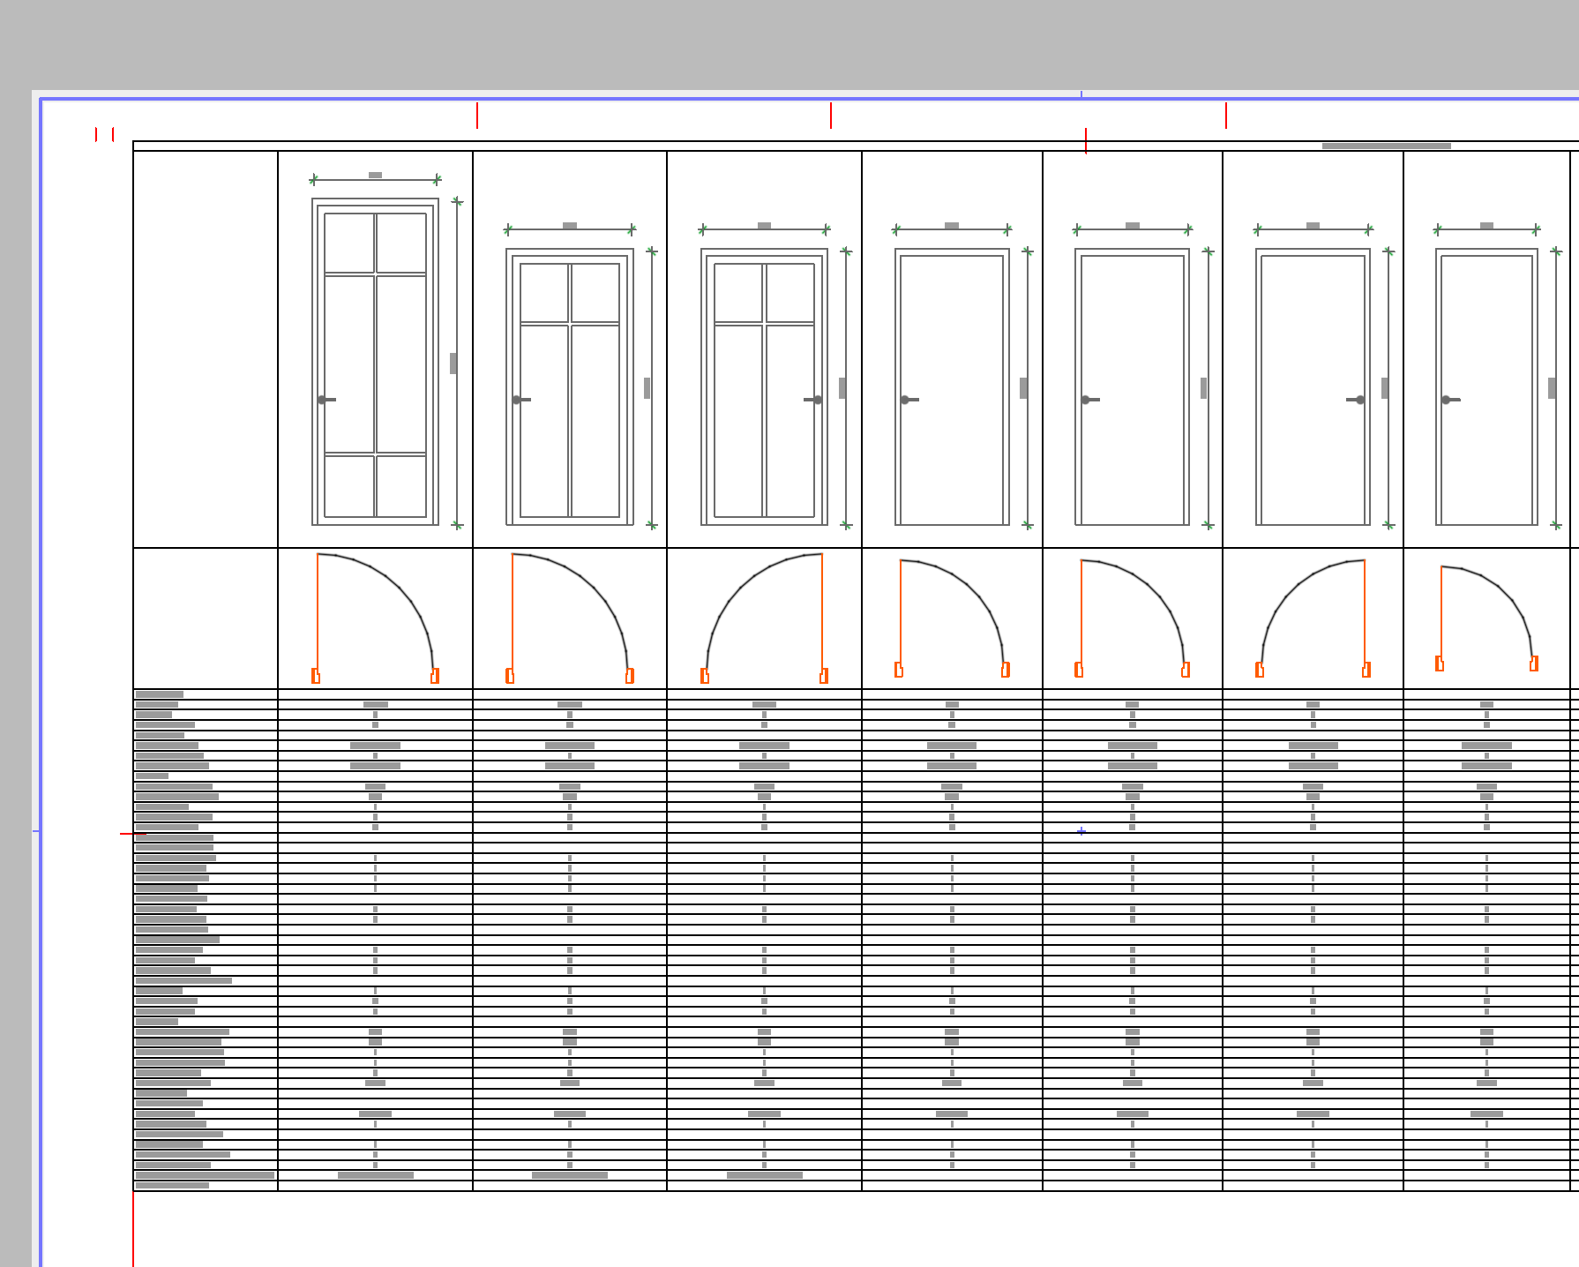This screenshot has height=1267, width=1579.
Task: Select the second column's six-pane door elevation
Action: tap(570, 388)
